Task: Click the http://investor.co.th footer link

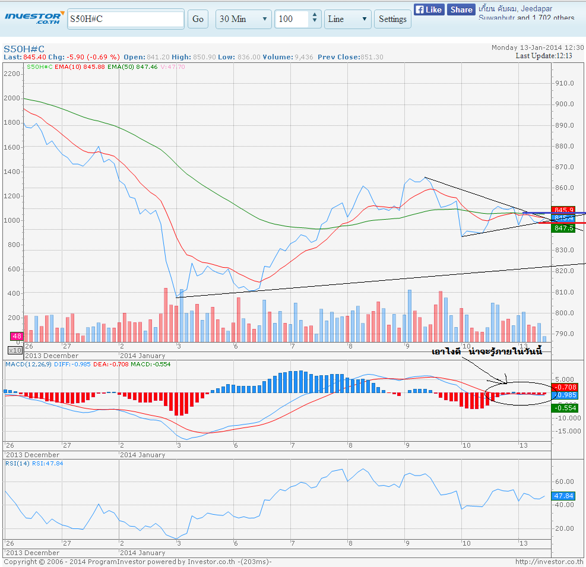Action: pyautogui.click(x=549, y=562)
